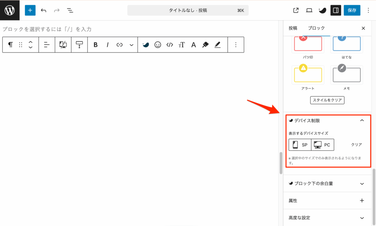
Task: Toggle SP device display
Action: [x=300, y=145]
